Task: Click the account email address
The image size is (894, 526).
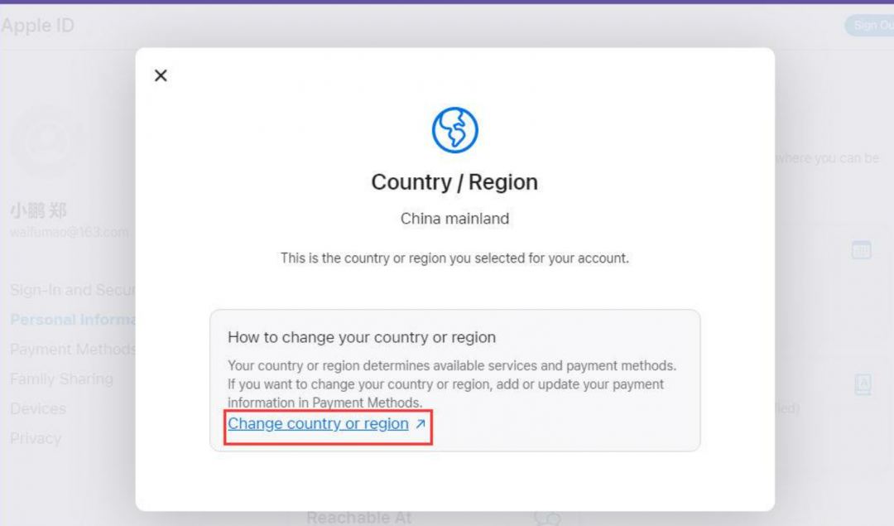Action: pos(69,232)
